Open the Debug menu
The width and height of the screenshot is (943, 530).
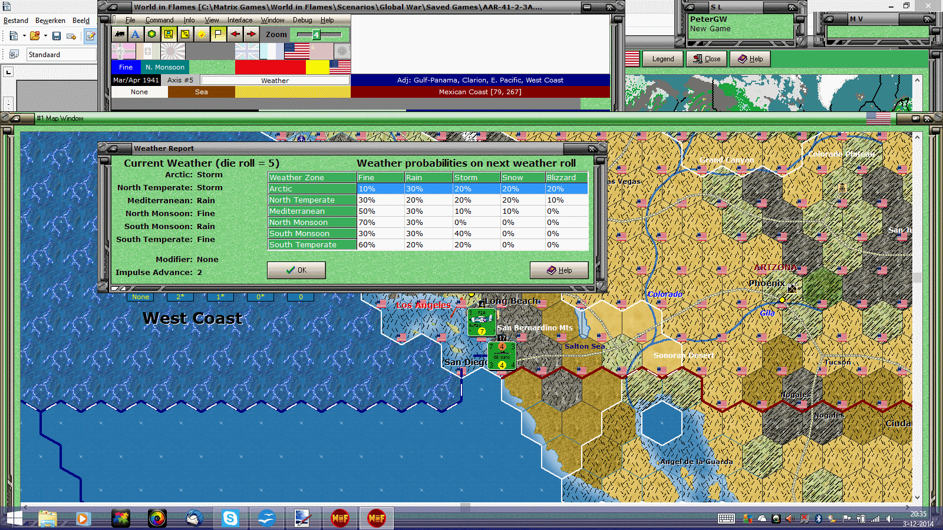click(302, 20)
